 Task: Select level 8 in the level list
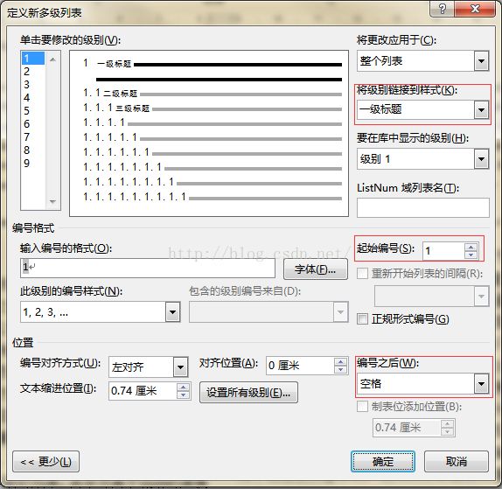[32, 150]
